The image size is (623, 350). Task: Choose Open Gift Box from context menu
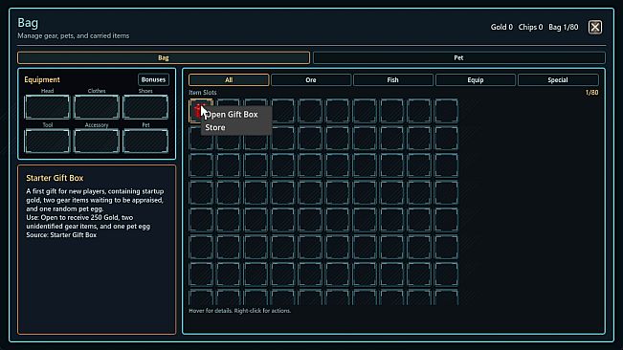232,115
